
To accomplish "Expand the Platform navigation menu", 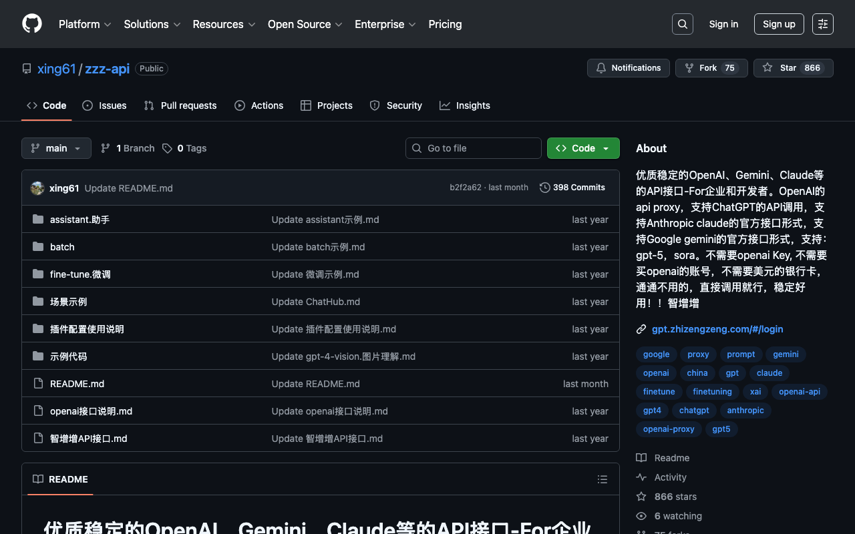I will [x=85, y=24].
